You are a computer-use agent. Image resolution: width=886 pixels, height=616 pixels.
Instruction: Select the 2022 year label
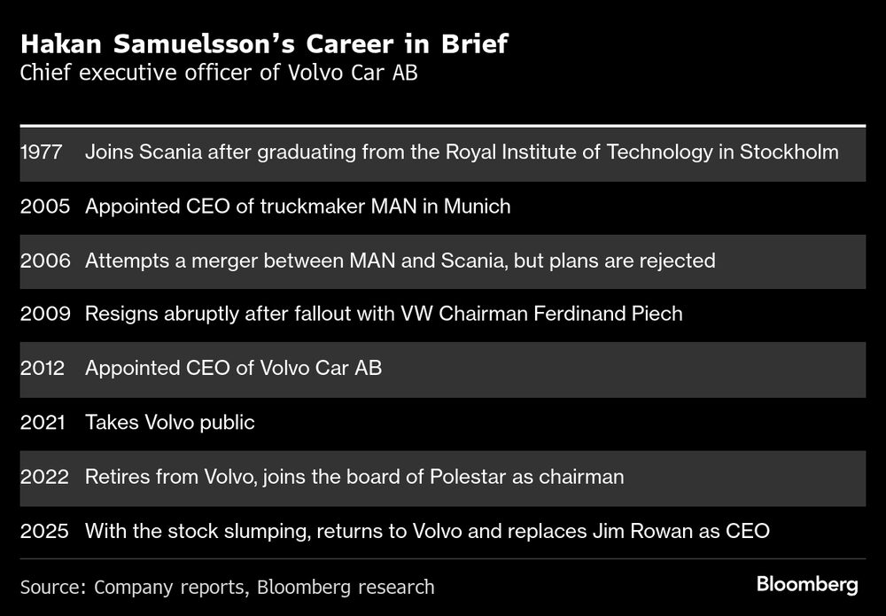point(42,477)
